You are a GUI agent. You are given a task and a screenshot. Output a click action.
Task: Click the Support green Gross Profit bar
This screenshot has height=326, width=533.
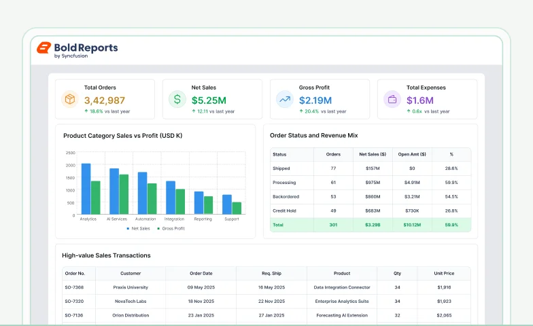tap(237, 208)
